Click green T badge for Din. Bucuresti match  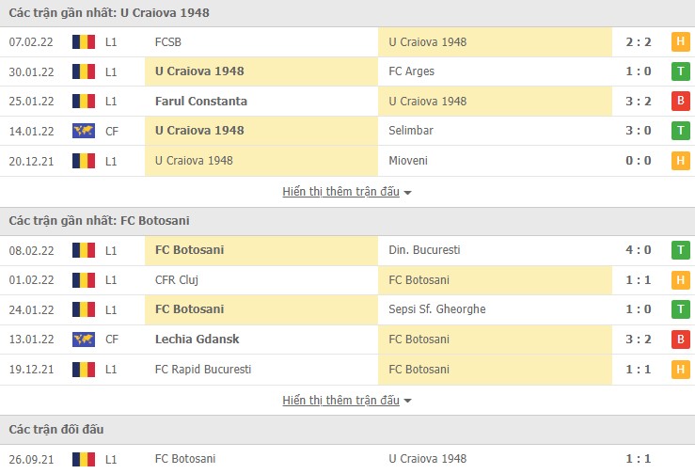pos(680,250)
